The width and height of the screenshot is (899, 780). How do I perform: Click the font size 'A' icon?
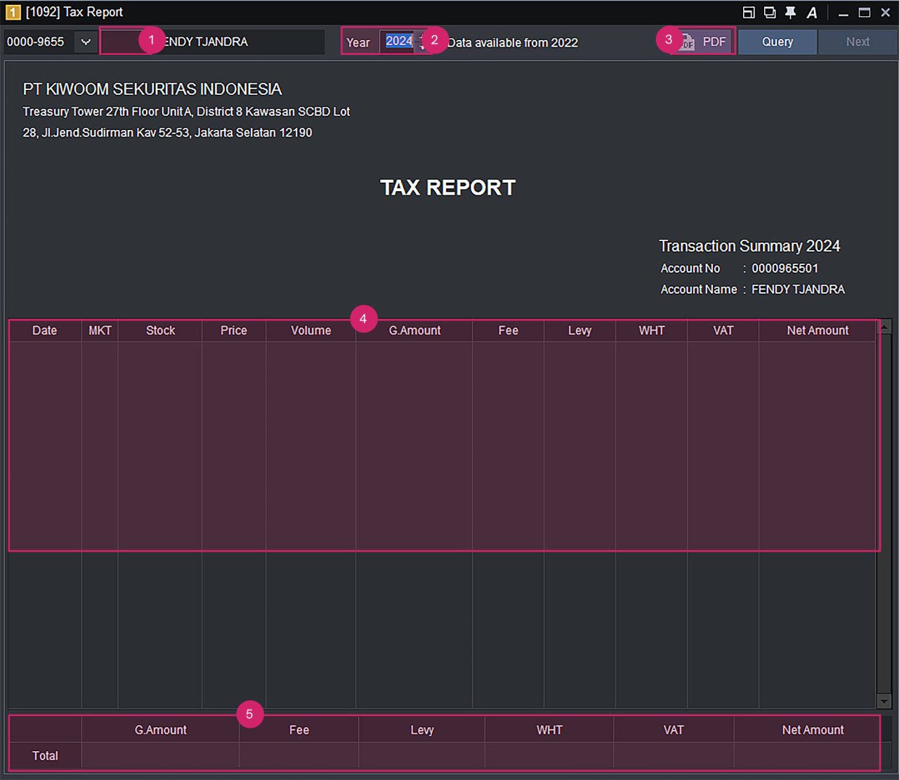(812, 13)
